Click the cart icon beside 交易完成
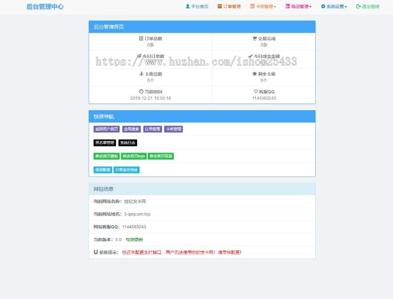This screenshot has width=393, height=299. pos(255,38)
